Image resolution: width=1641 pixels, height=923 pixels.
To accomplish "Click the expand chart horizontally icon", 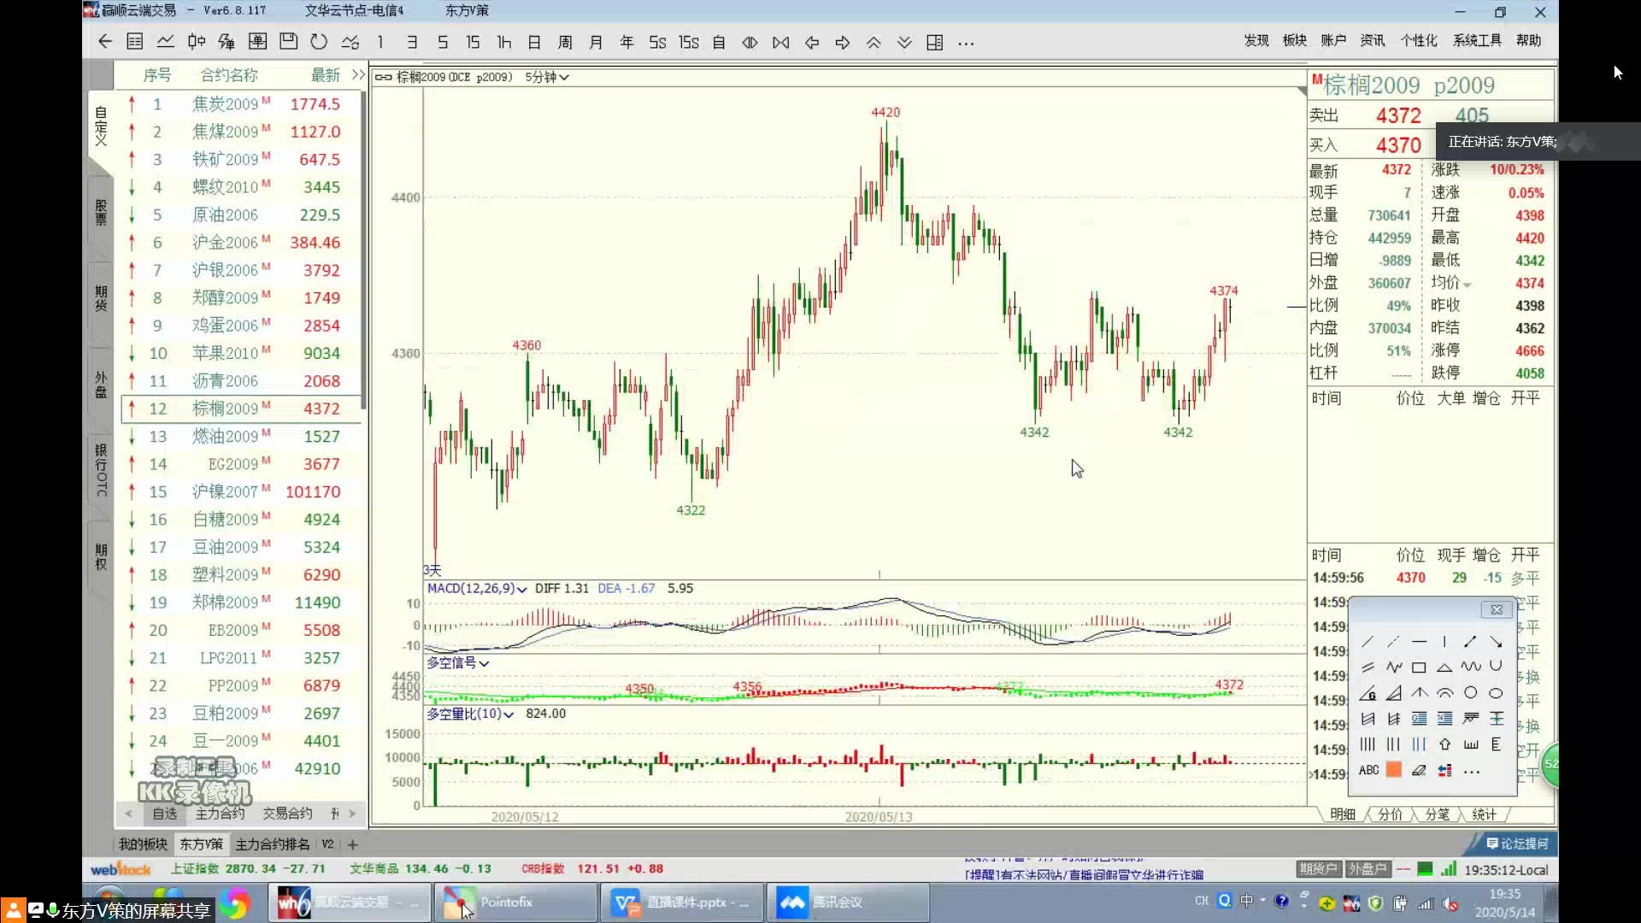I will [750, 42].
